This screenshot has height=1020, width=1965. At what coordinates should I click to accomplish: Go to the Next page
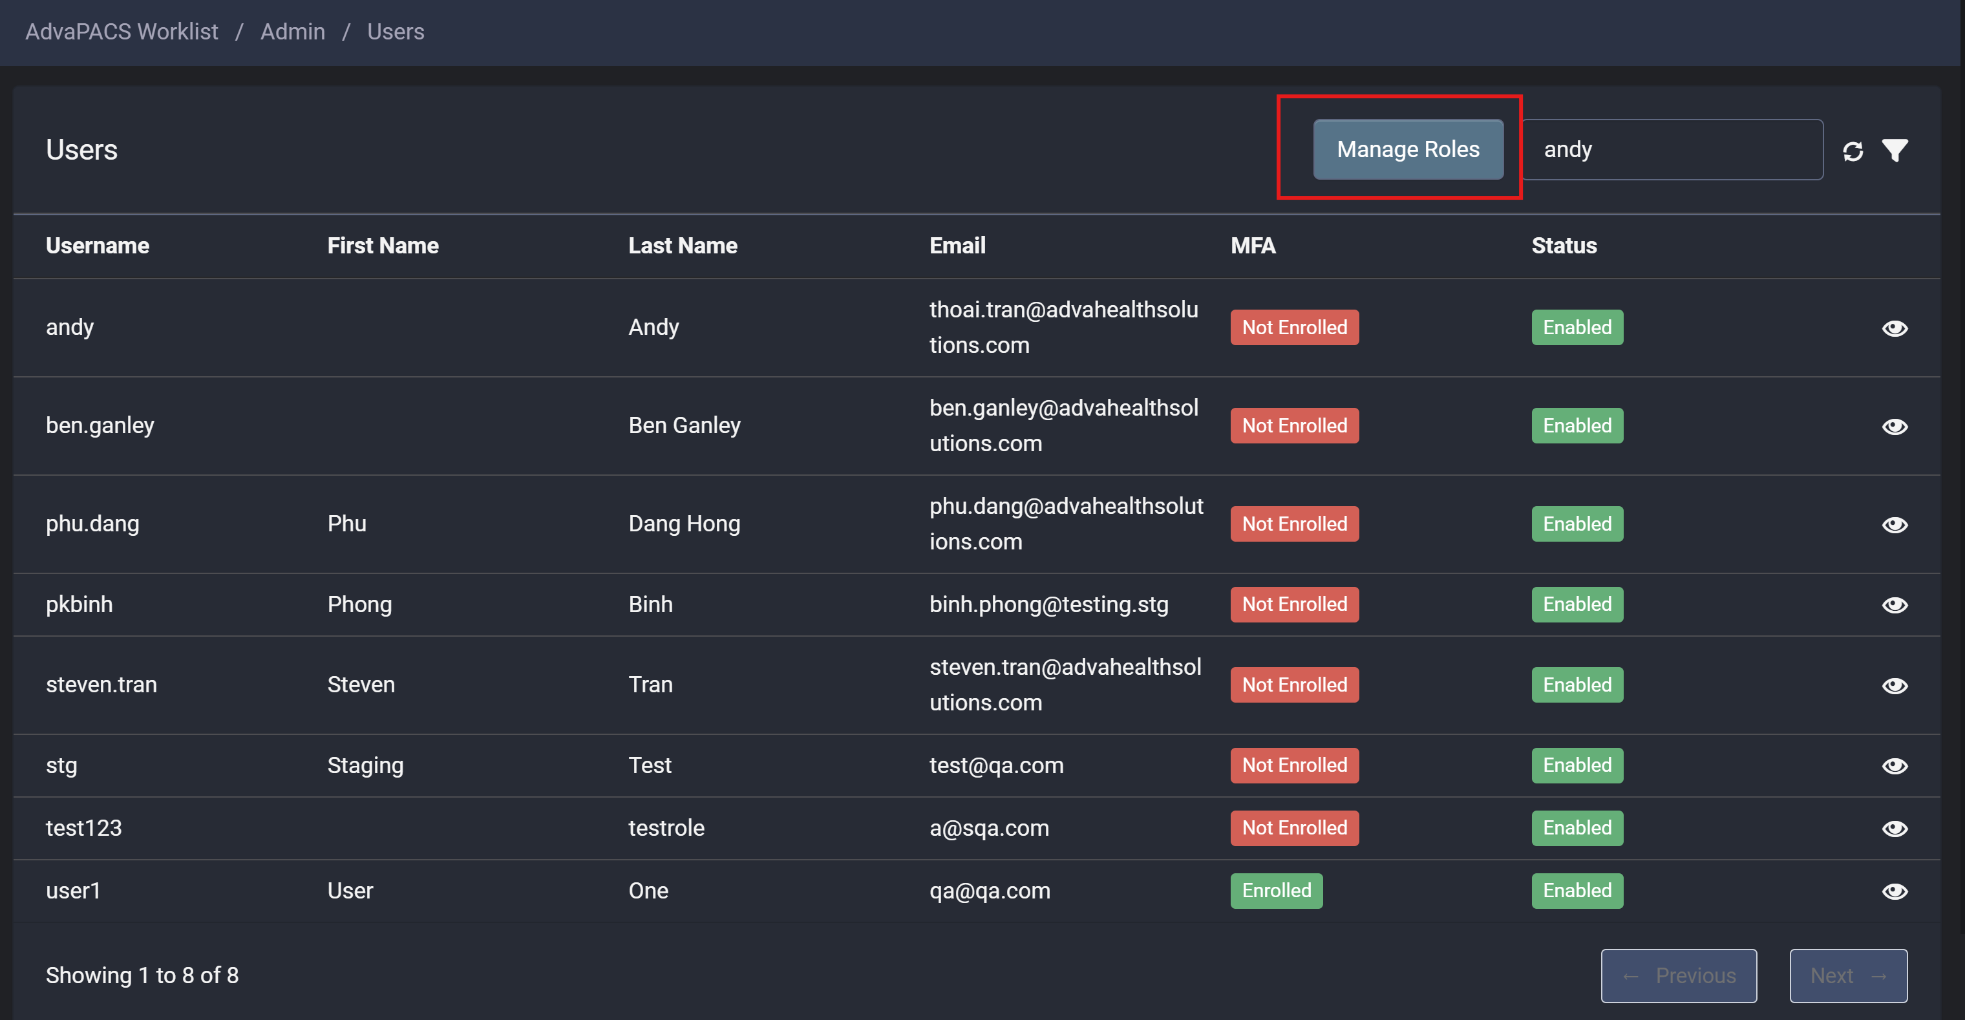1848,976
